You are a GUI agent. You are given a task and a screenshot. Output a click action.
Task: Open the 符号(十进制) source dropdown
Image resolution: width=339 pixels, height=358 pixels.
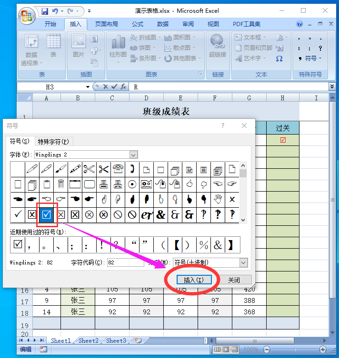[243, 262]
